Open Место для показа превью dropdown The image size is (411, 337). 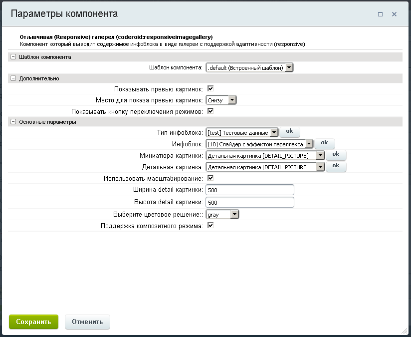221,100
